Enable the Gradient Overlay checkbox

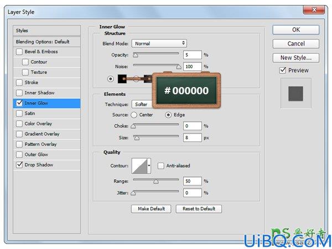coord(19,134)
